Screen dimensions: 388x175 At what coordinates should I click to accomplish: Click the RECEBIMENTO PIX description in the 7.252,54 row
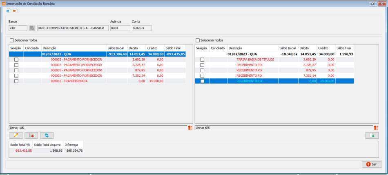249,75
